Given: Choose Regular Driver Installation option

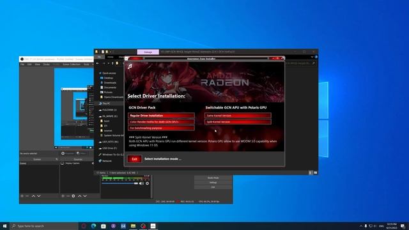Looking at the screenshot, I should pyautogui.click(x=161, y=116).
